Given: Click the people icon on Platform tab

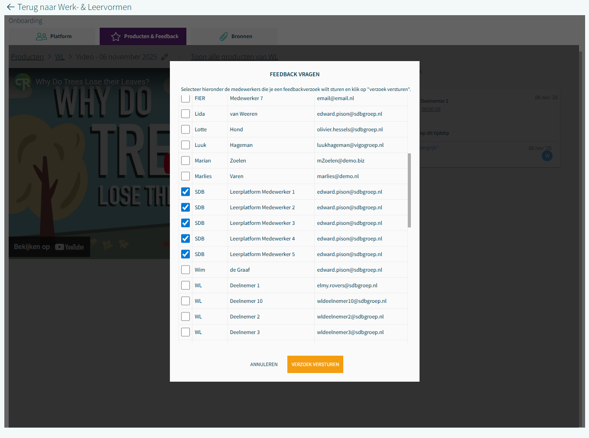Looking at the screenshot, I should pos(42,37).
